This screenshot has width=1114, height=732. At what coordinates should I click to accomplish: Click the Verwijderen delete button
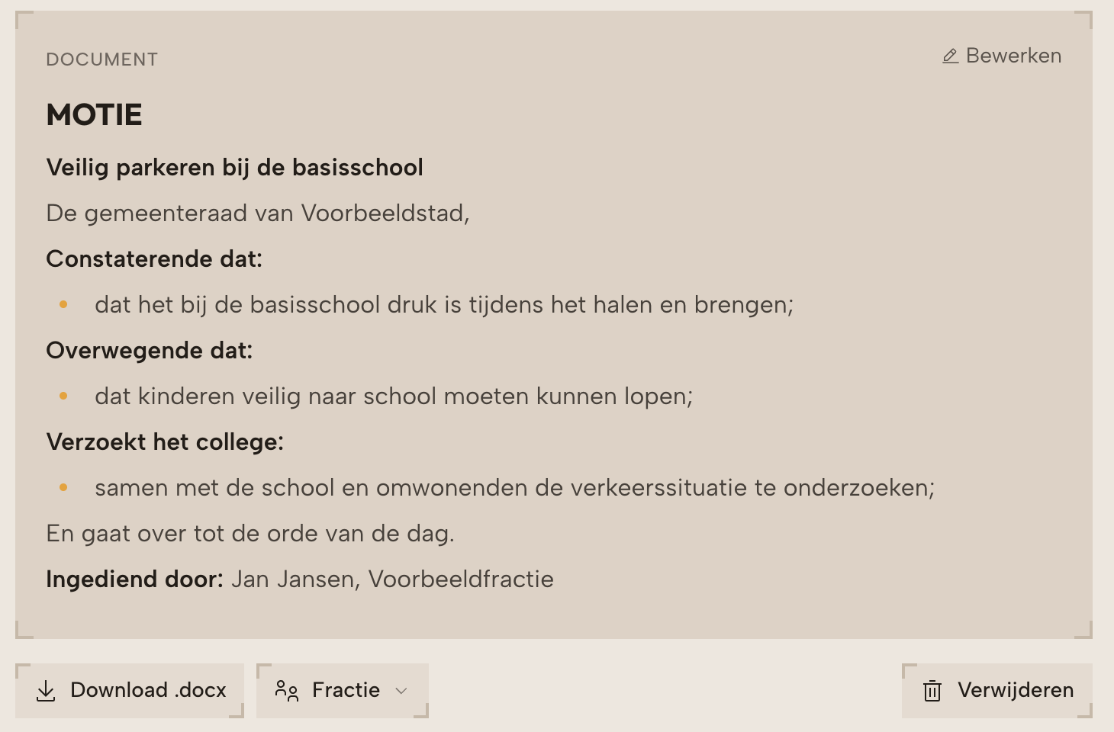(997, 690)
